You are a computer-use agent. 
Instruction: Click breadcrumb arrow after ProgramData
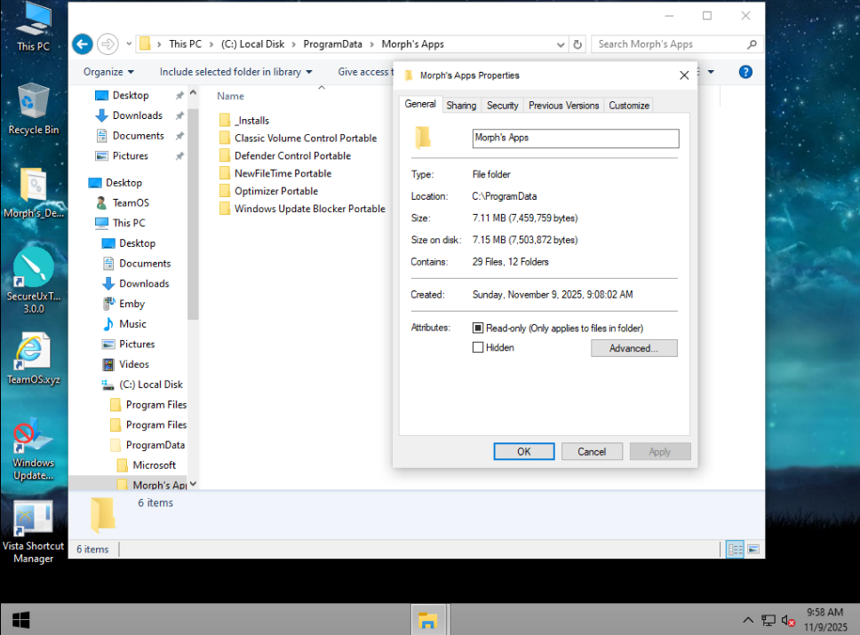(x=372, y=44)
